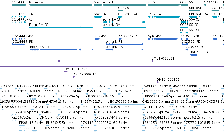Select EST RH70619.5prime label
This screenshot has height=132, width=224.
coord(60,102)
